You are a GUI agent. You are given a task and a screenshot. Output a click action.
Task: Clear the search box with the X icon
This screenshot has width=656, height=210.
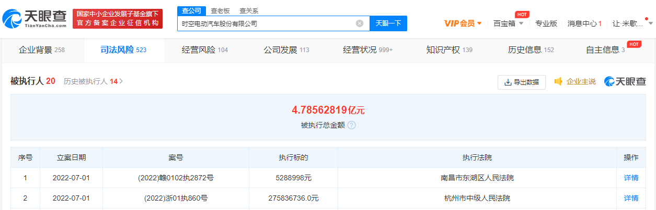click(x=360, y=23)
